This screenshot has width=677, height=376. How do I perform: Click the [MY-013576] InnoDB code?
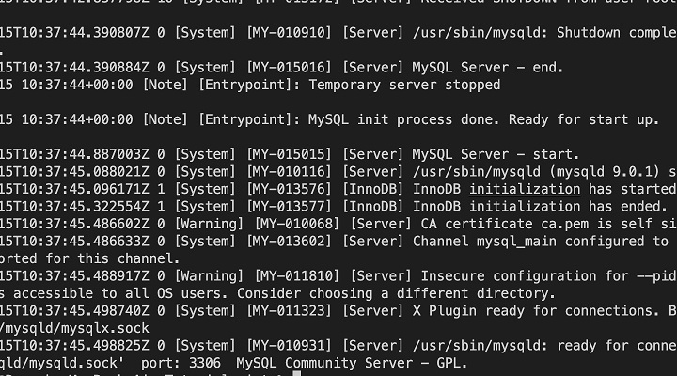tap(289, 189)
